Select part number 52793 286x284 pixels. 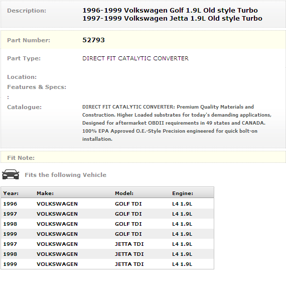click(x=93, y=40)
